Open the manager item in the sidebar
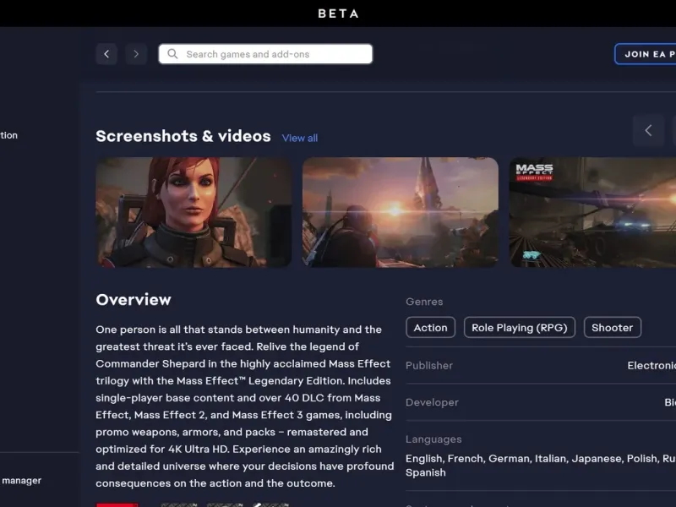676x507 pixels. [x=22, y=480]
